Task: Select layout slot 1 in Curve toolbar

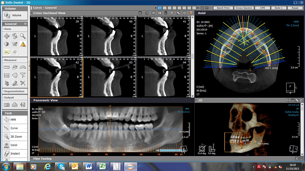Action: (160, 8)
